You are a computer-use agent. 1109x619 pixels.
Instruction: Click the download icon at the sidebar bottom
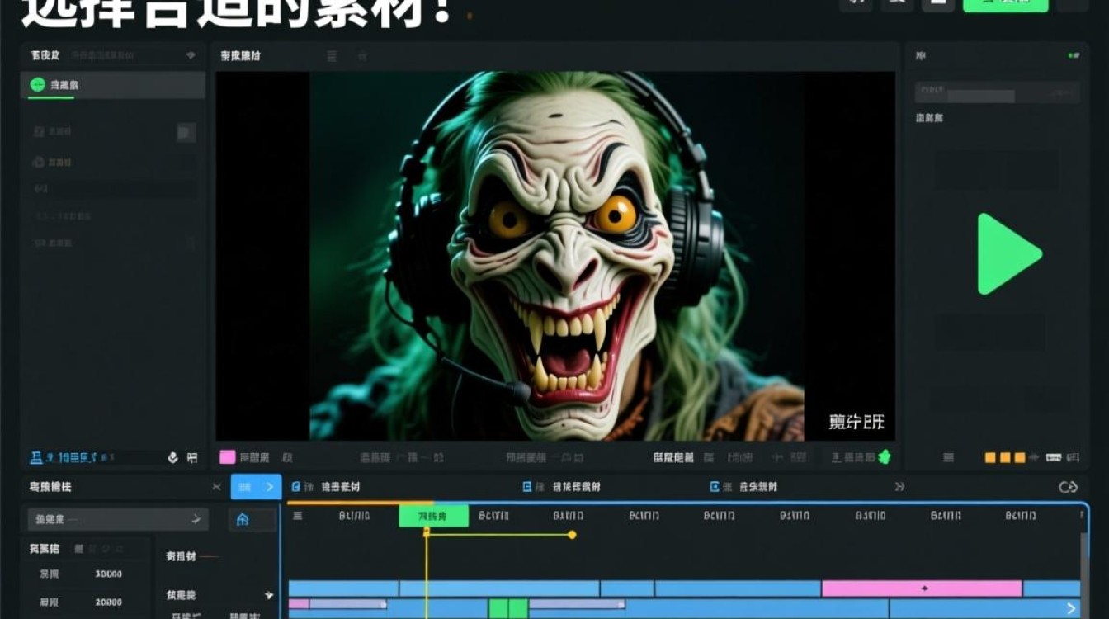(x=173, y=456)
